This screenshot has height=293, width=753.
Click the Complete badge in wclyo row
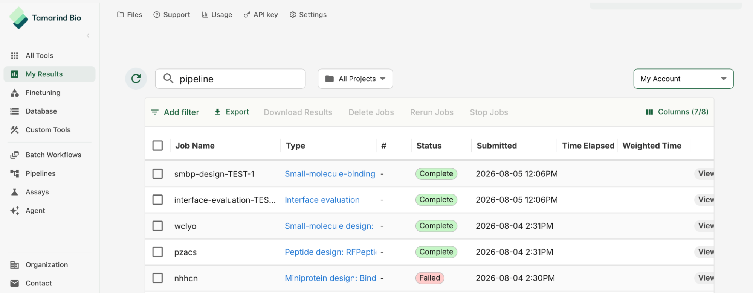(436, 226)
